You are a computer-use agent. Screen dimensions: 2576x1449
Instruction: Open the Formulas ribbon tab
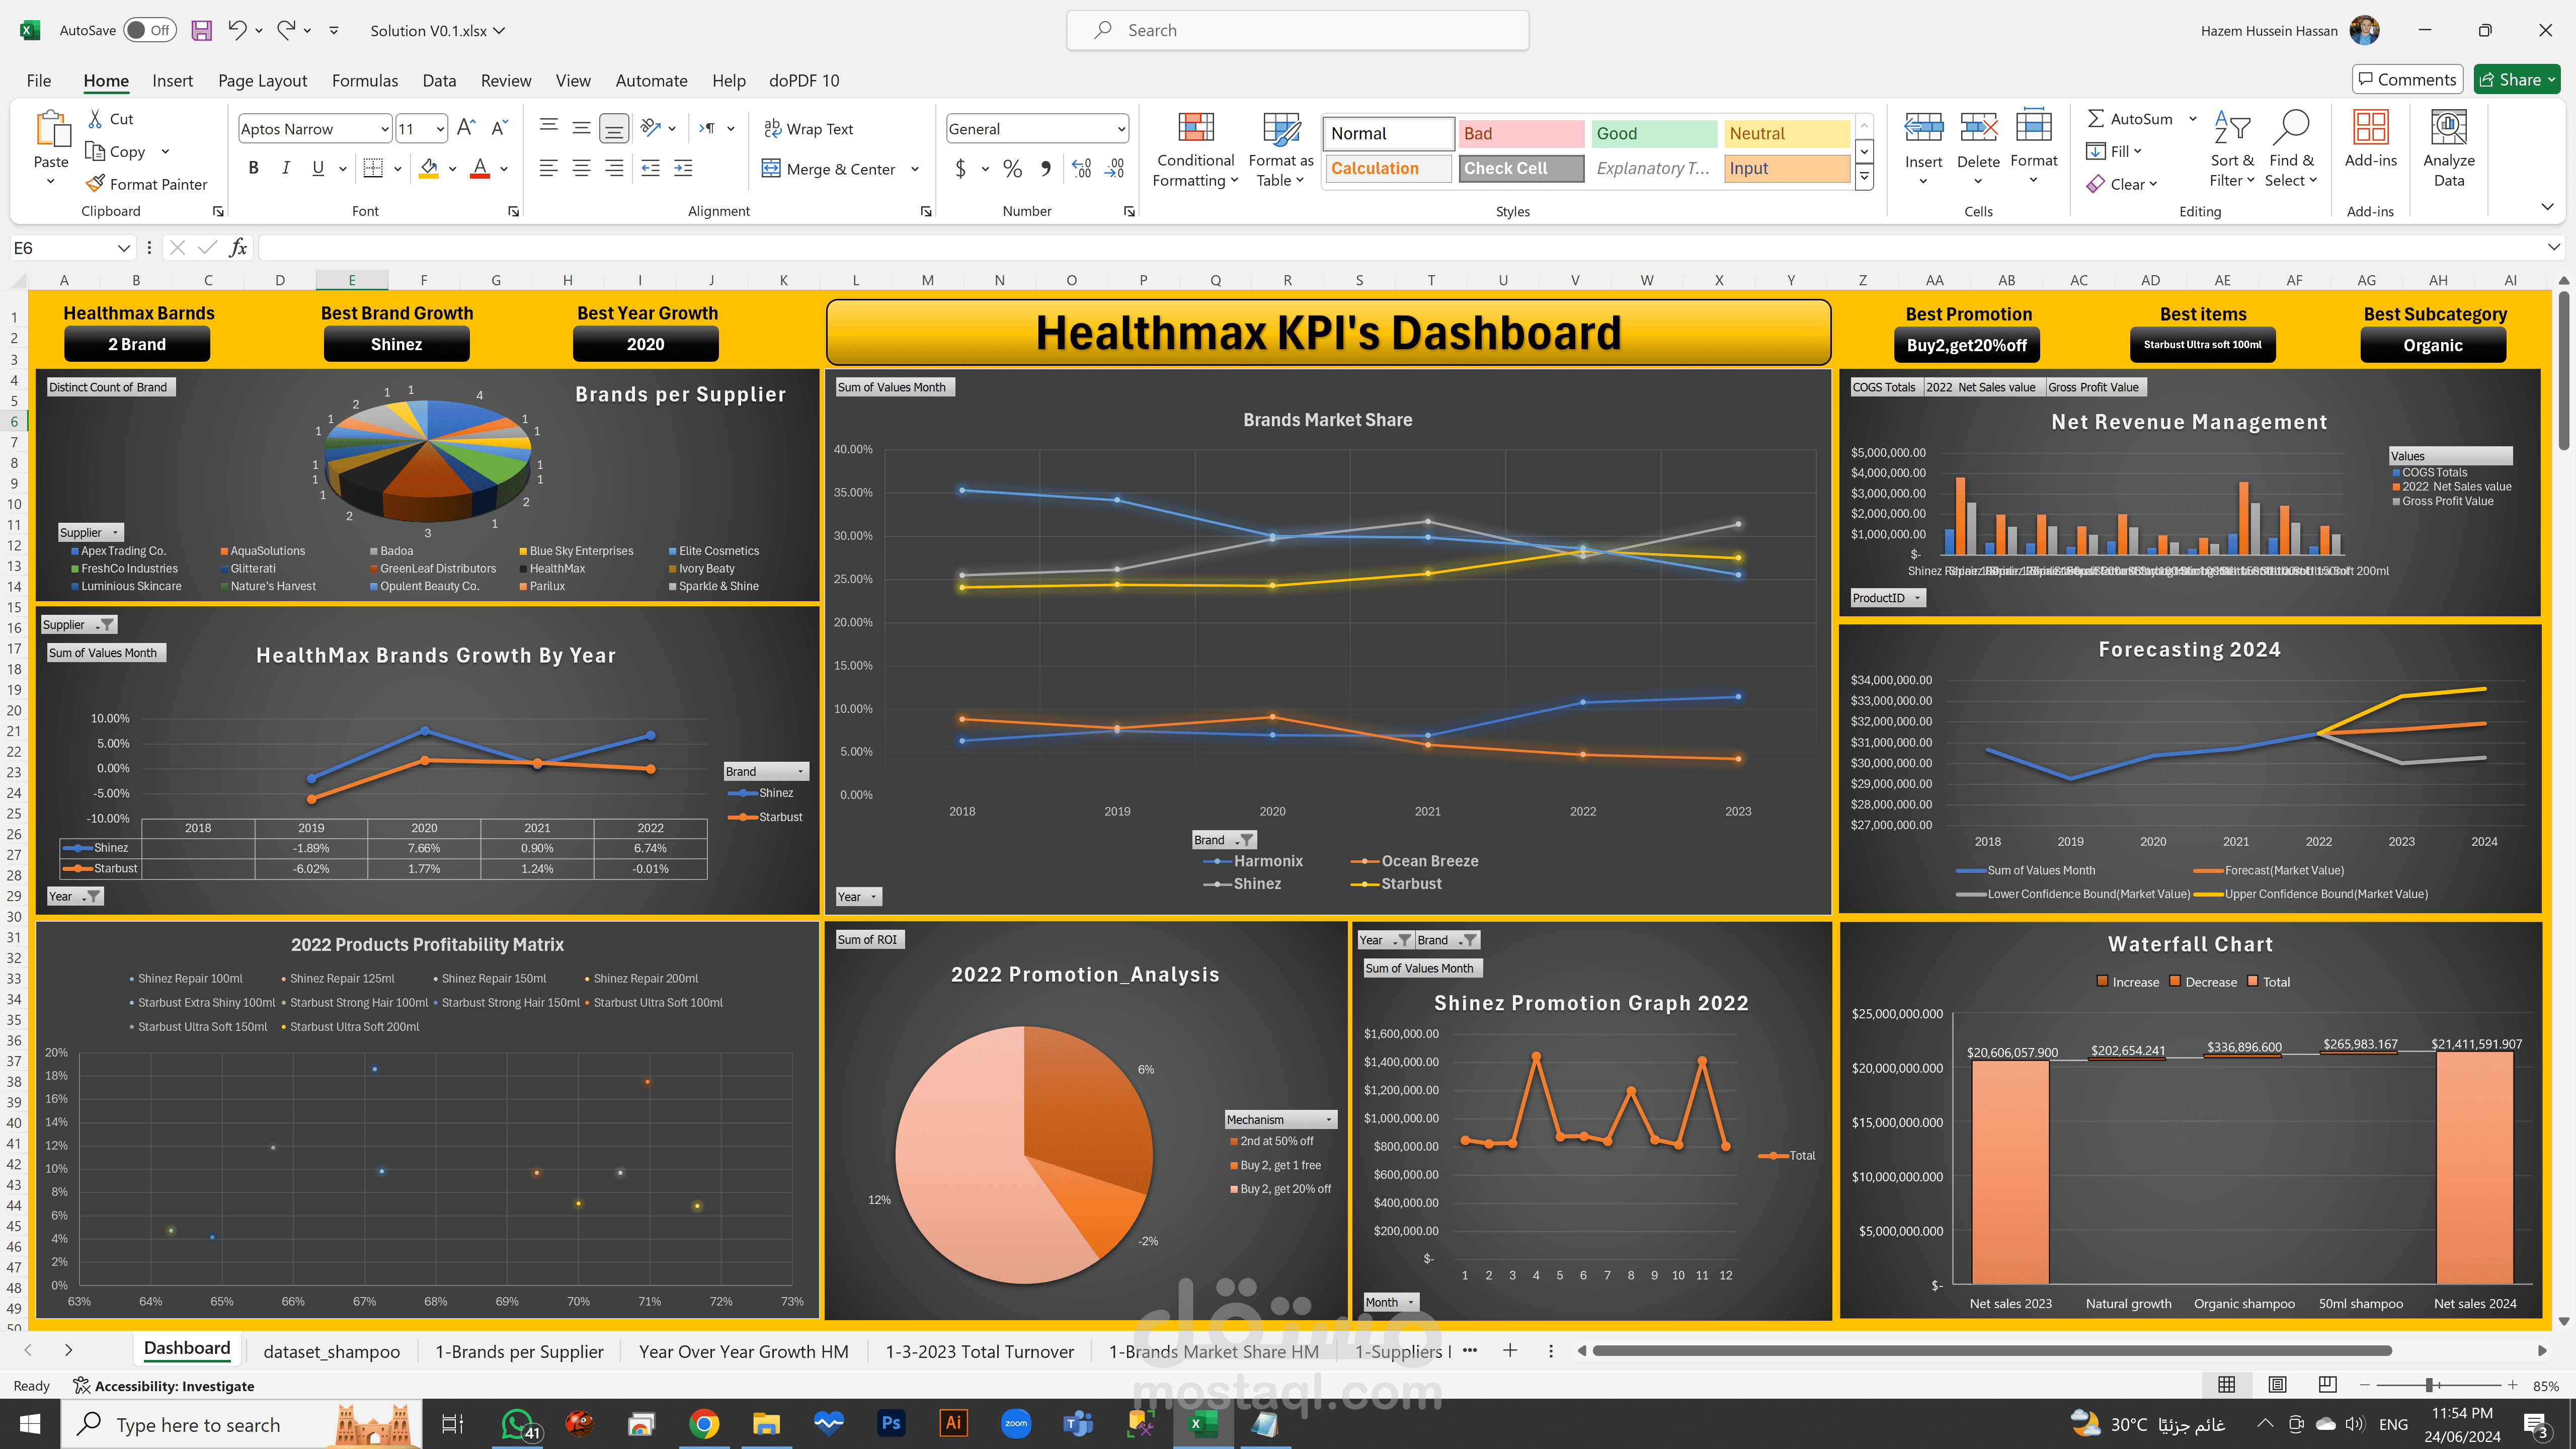coord(364,80)
